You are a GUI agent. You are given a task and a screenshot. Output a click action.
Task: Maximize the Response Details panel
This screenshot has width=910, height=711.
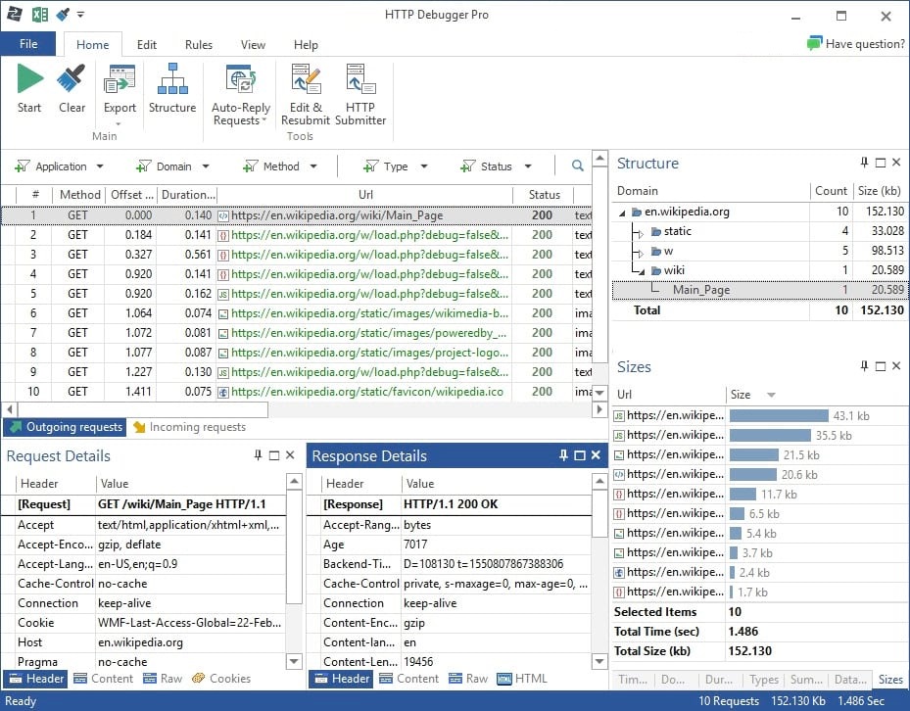(580, 455)
